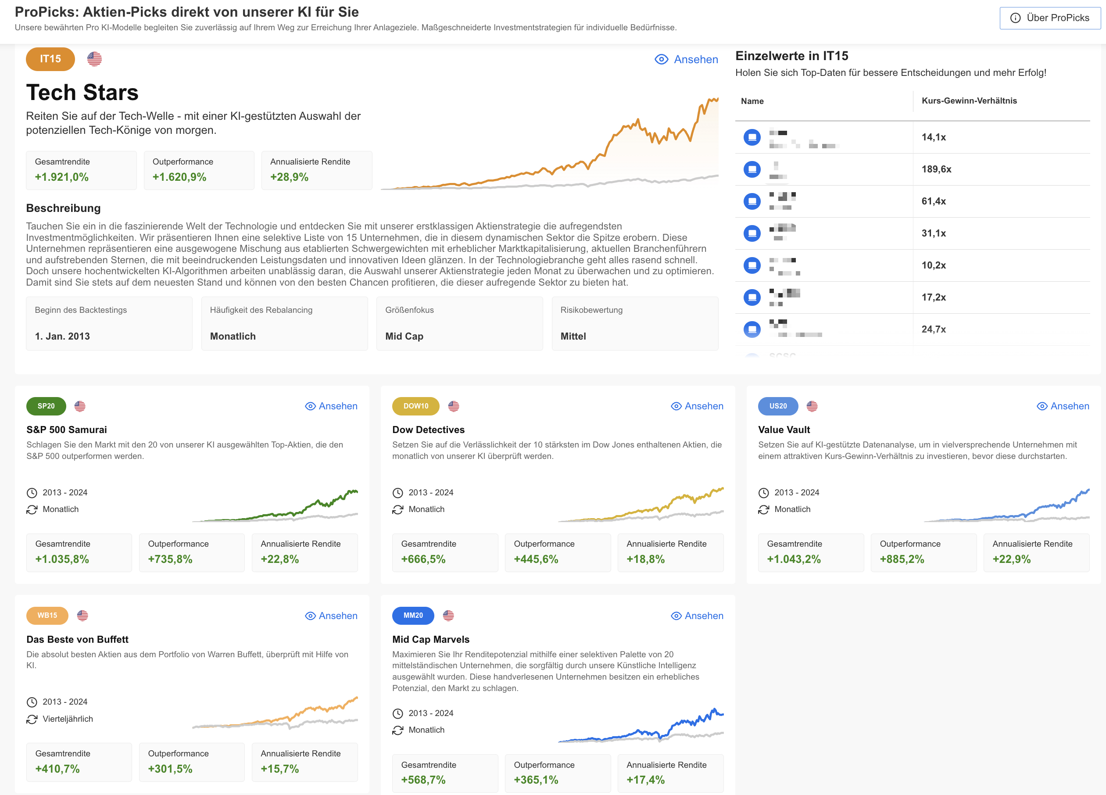Image resolution: width=1106 pixels, height=795 pixels.
Task: Click the rebalancing icon in Buffett card
Action: (x=32, y=719)
